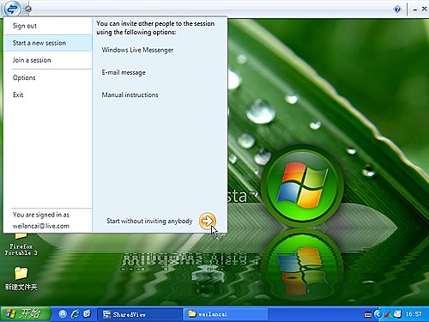Click the orange arrow to start without inviting
The image size is (429, 322).
tap(208, 221)
